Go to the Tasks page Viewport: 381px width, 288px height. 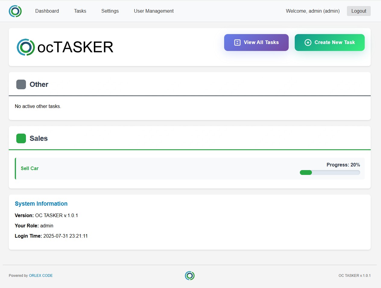click(x=80, y=11)
